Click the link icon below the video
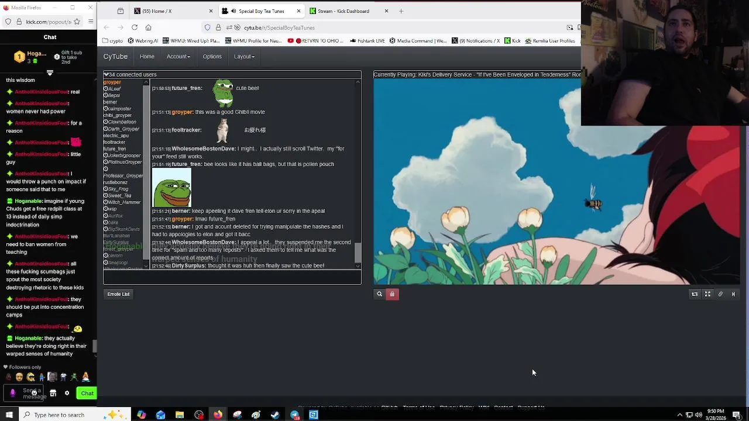The height and width of the screenshot is (421, 749). [x=720, y=294]
